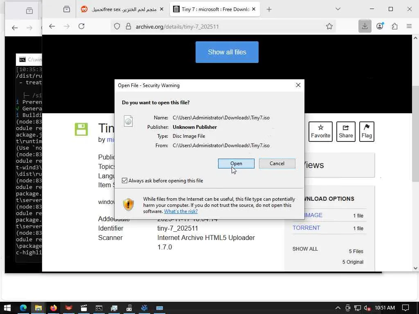Select the Tiny 7 microsoft tab
419x314 pixels.
click(215, 9)
